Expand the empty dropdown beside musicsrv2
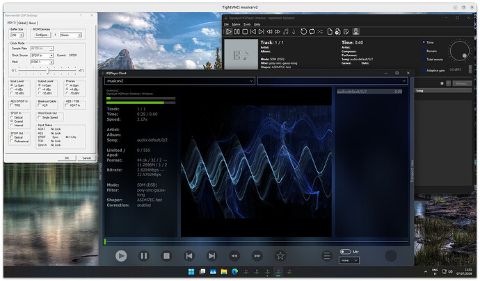 coord(333,81)
